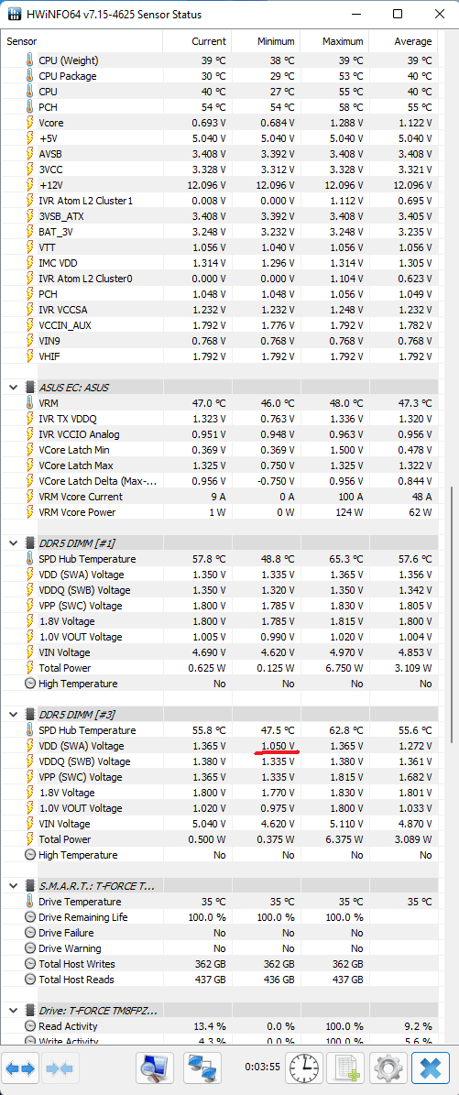Collapse the Drive: T-FORCE TM8FPZ group

tap(13, 1010)
